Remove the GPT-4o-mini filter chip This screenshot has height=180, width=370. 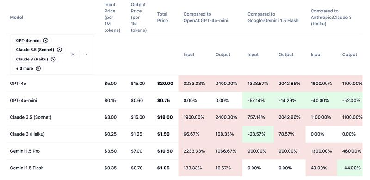46,41
